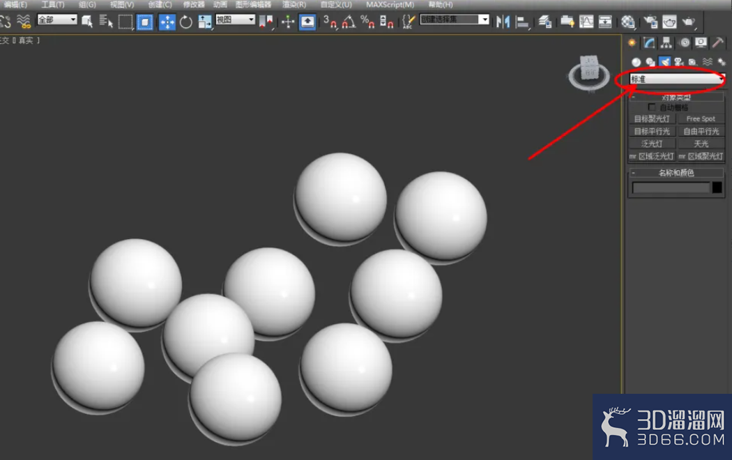This screenshot has width=732, height=460.
Task: Activate the Select and Scale tool
Action: pos(205,22)
